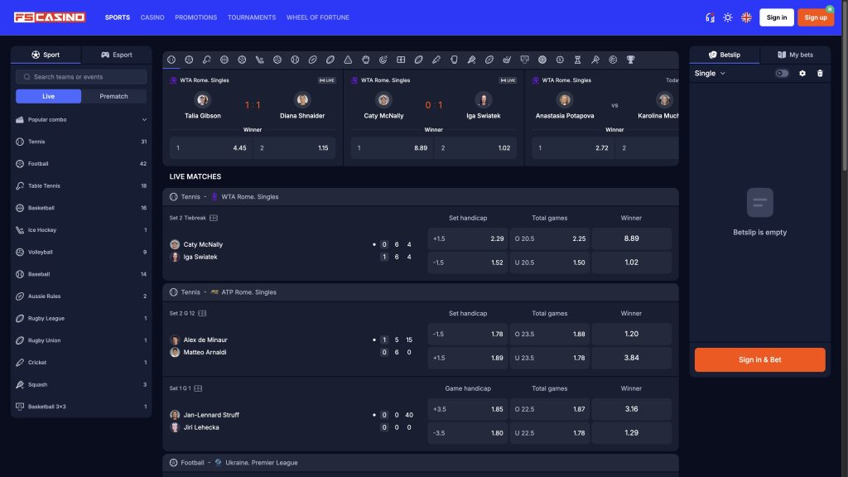Open Ukraine. Premier League header
The width and height of the screenshot is (848, 477).
(x=420, y=462)
